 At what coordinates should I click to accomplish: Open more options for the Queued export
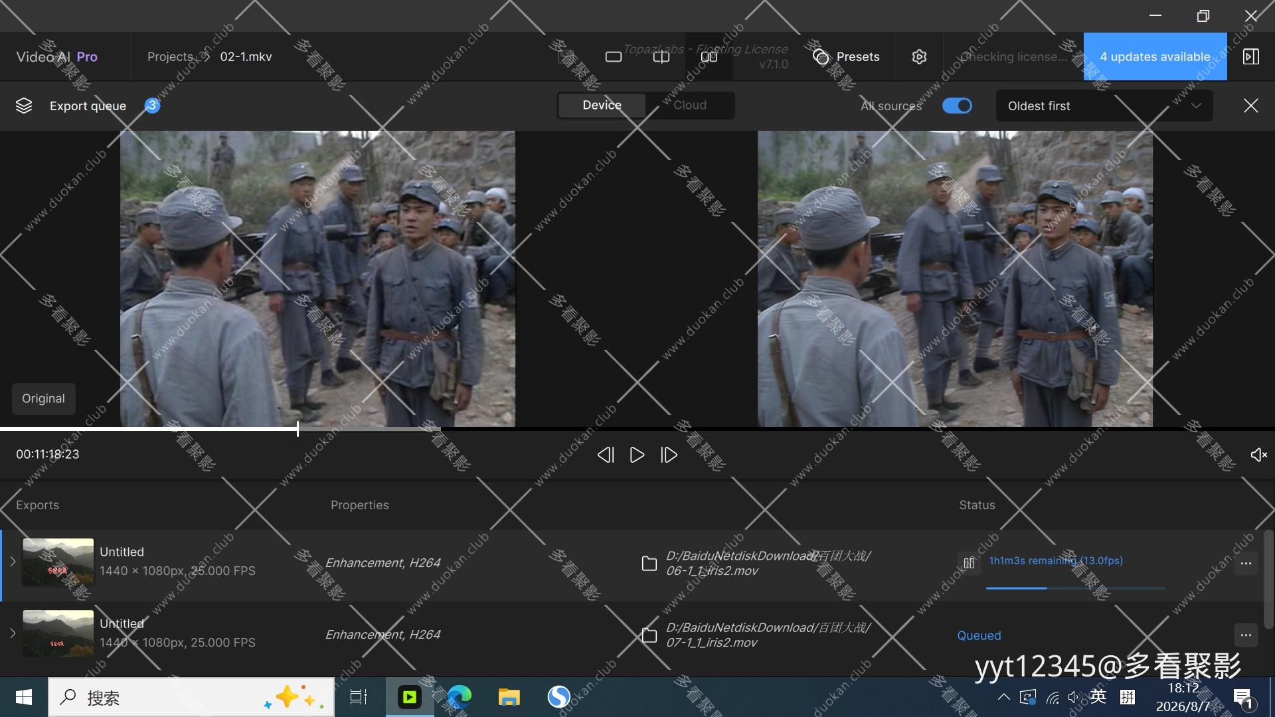point(1246,635)
